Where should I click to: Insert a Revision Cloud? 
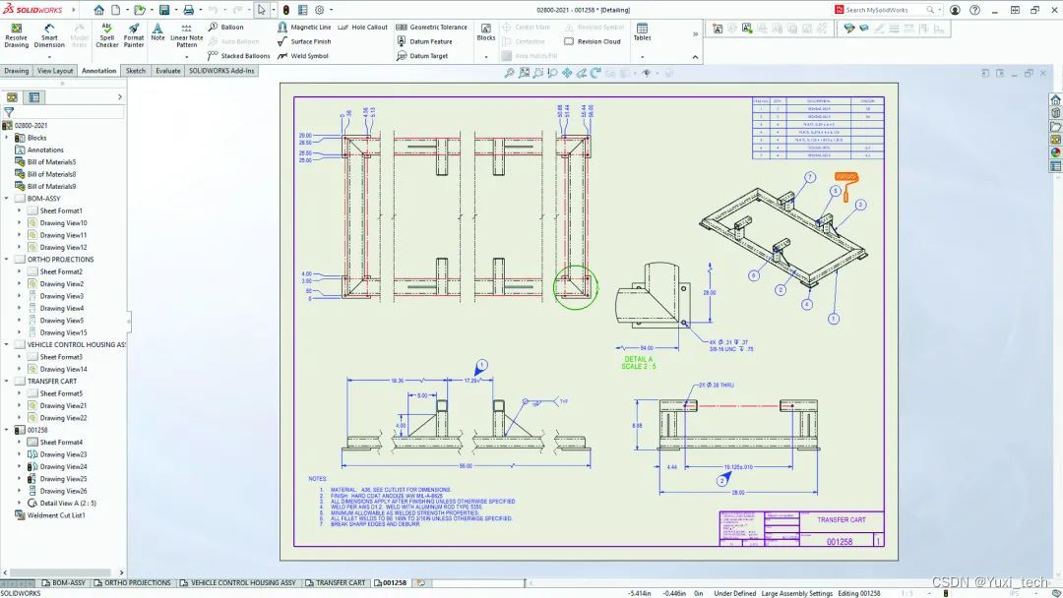click(x=592, y=41)
